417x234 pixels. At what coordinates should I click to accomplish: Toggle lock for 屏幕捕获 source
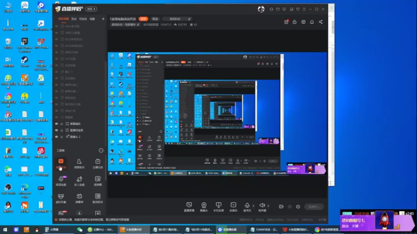(x=62, y=124)
